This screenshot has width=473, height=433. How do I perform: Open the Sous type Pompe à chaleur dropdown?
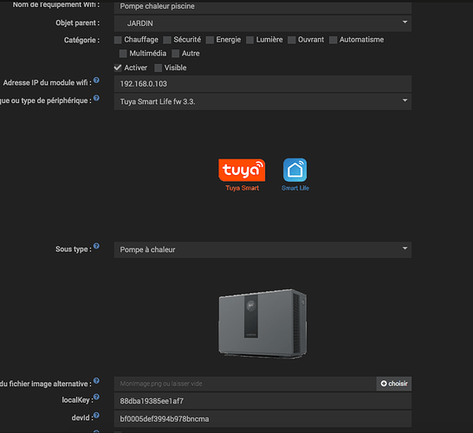(x=262, y=249)
